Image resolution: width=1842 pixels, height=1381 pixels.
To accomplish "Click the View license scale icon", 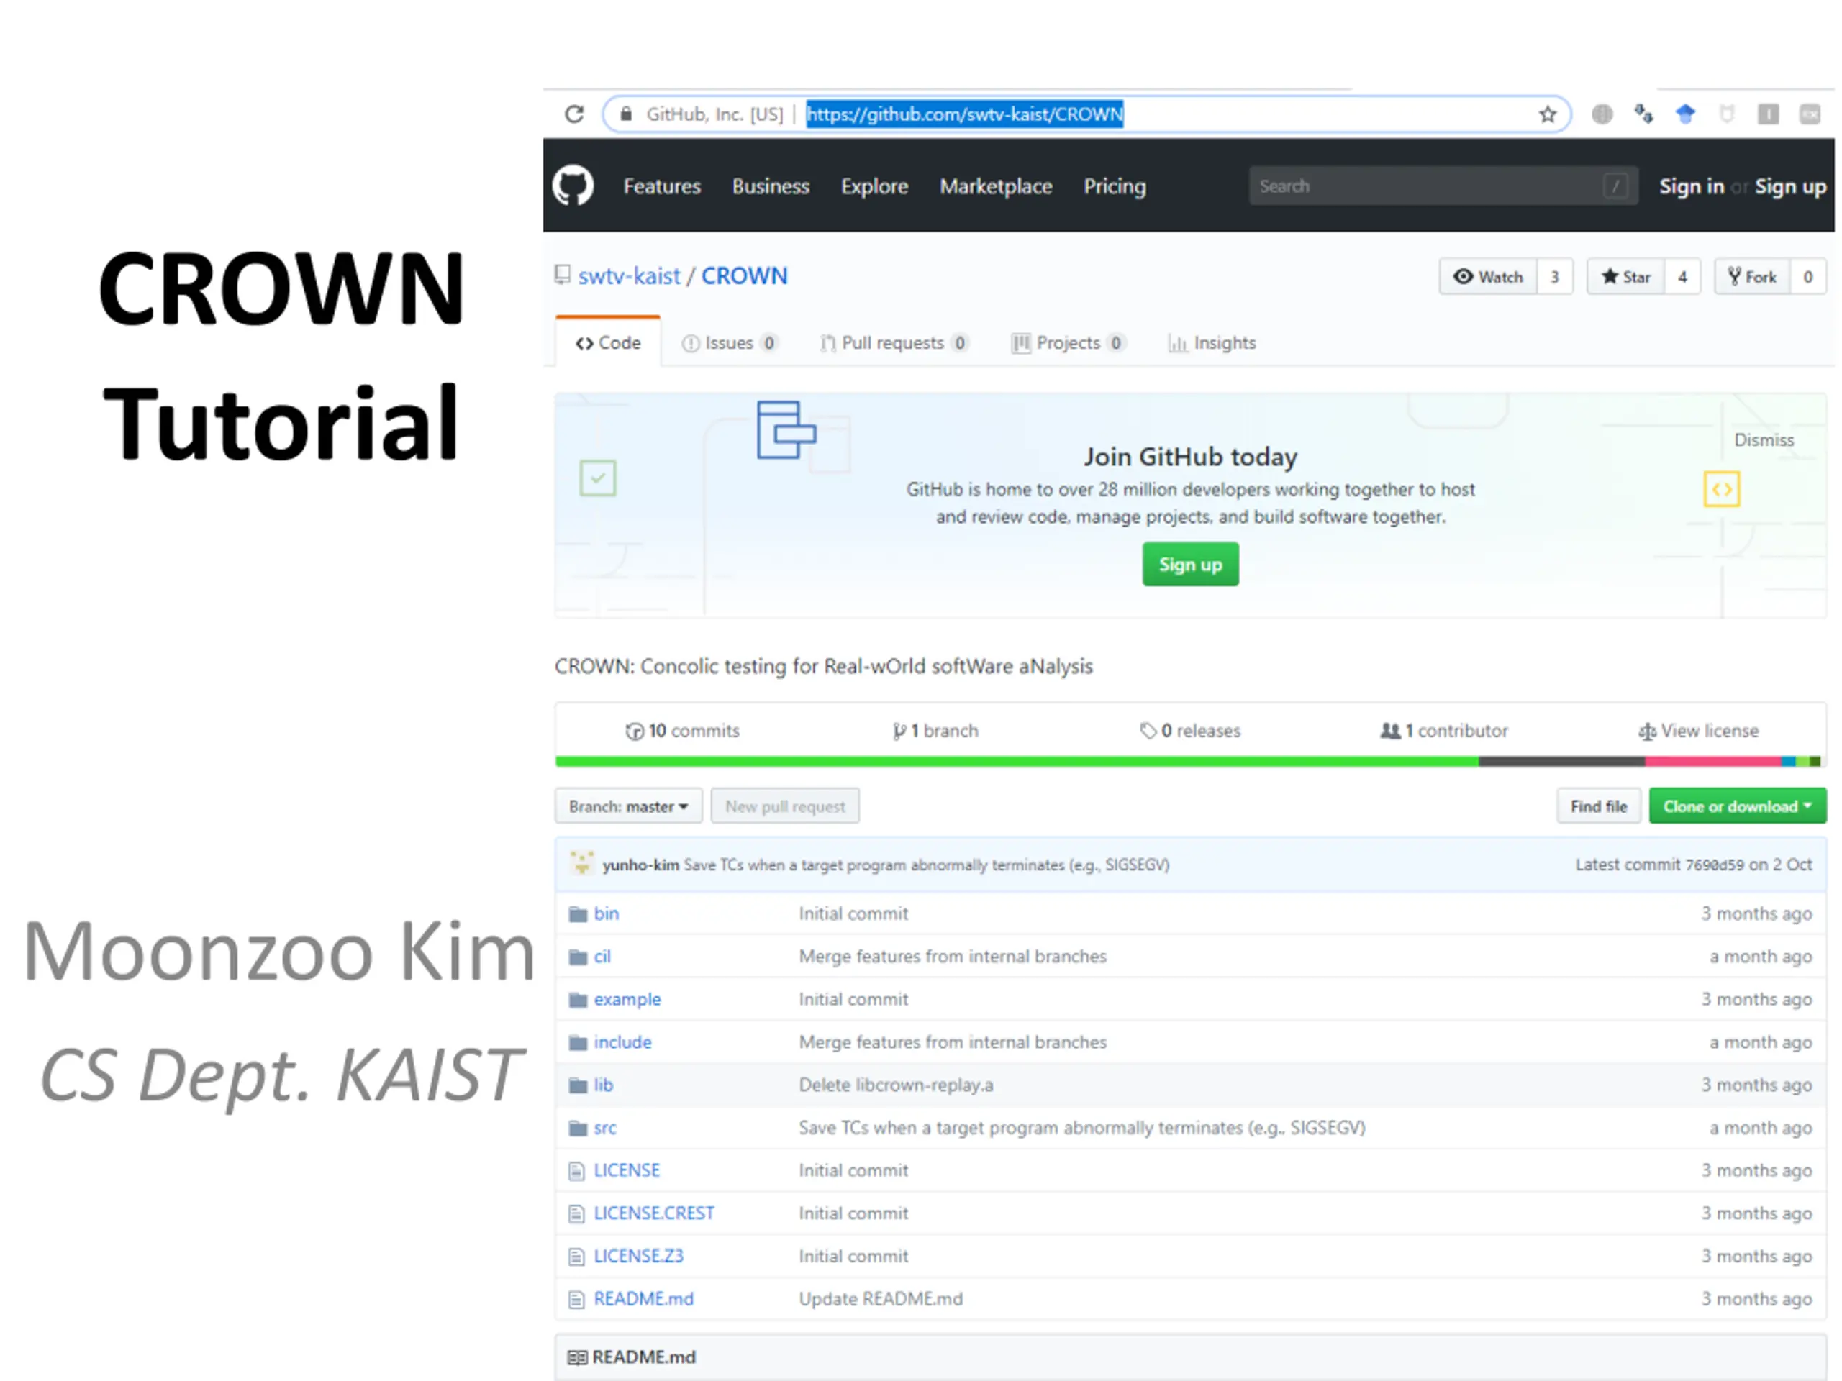I will click(1646, 731).
